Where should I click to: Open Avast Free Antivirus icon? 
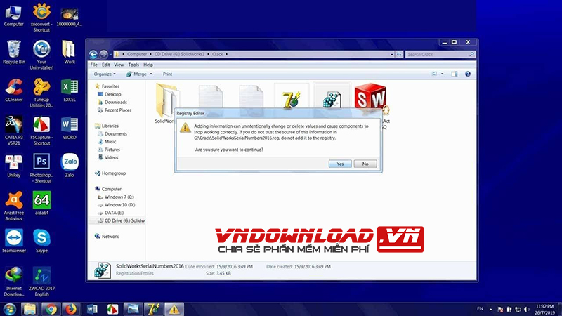click(14, 206)
